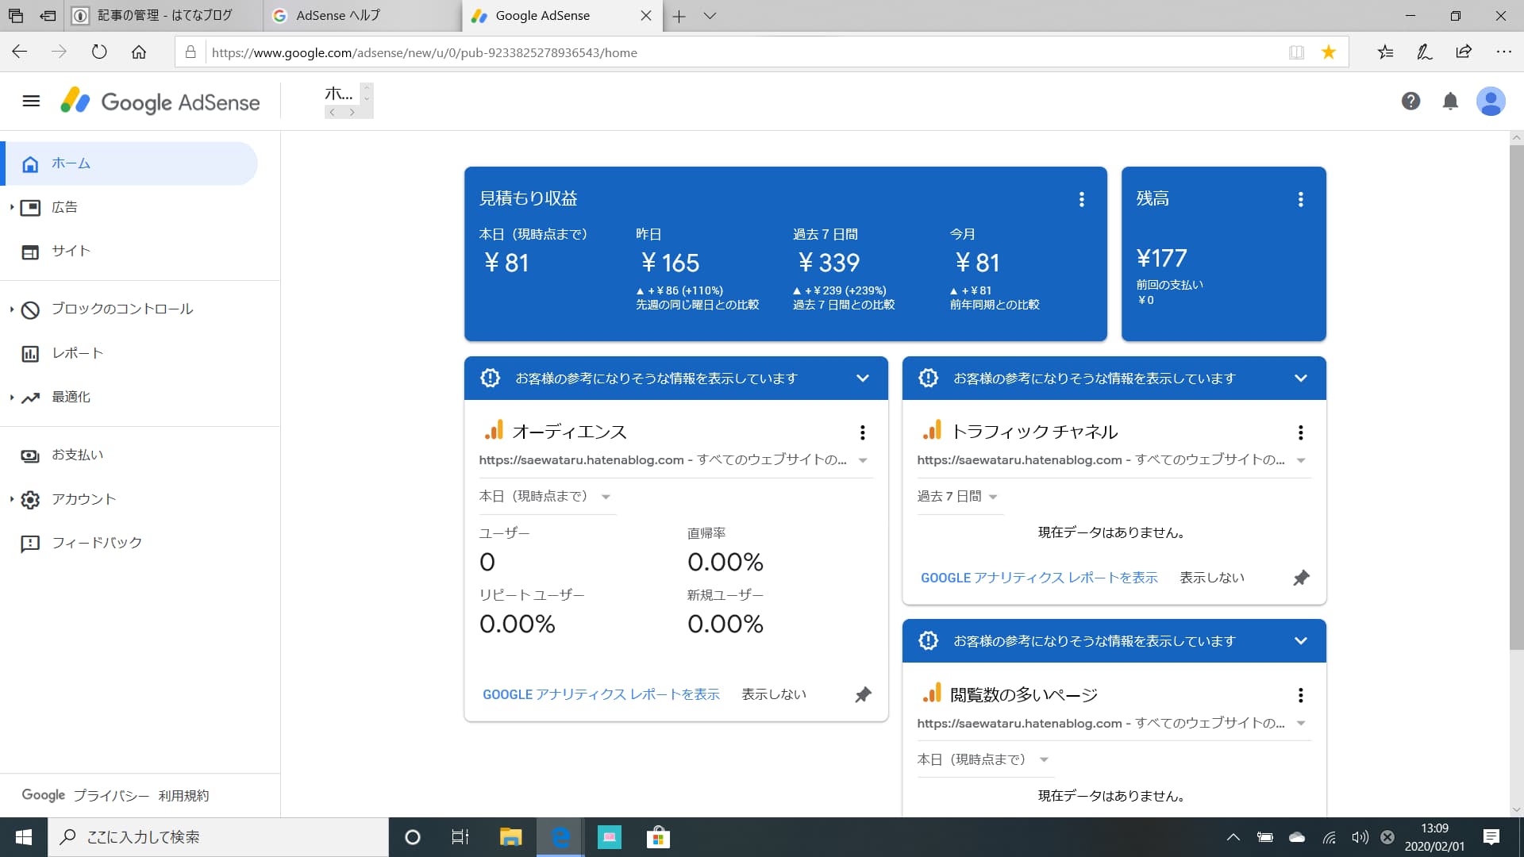Pin the トラフィック チャネル card with the pin icon

point(1300,578)
